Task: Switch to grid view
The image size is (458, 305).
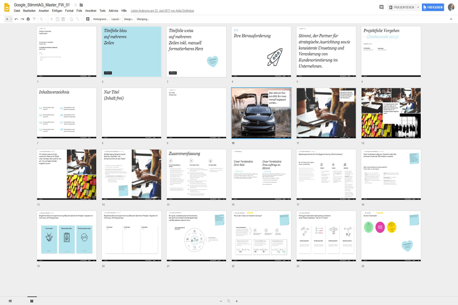Action: [x=32, y=301]
